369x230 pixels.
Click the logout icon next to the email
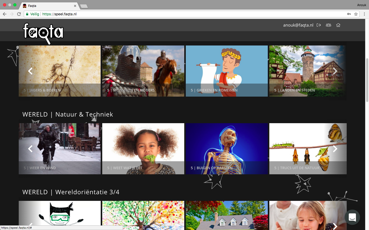(319, 25)
